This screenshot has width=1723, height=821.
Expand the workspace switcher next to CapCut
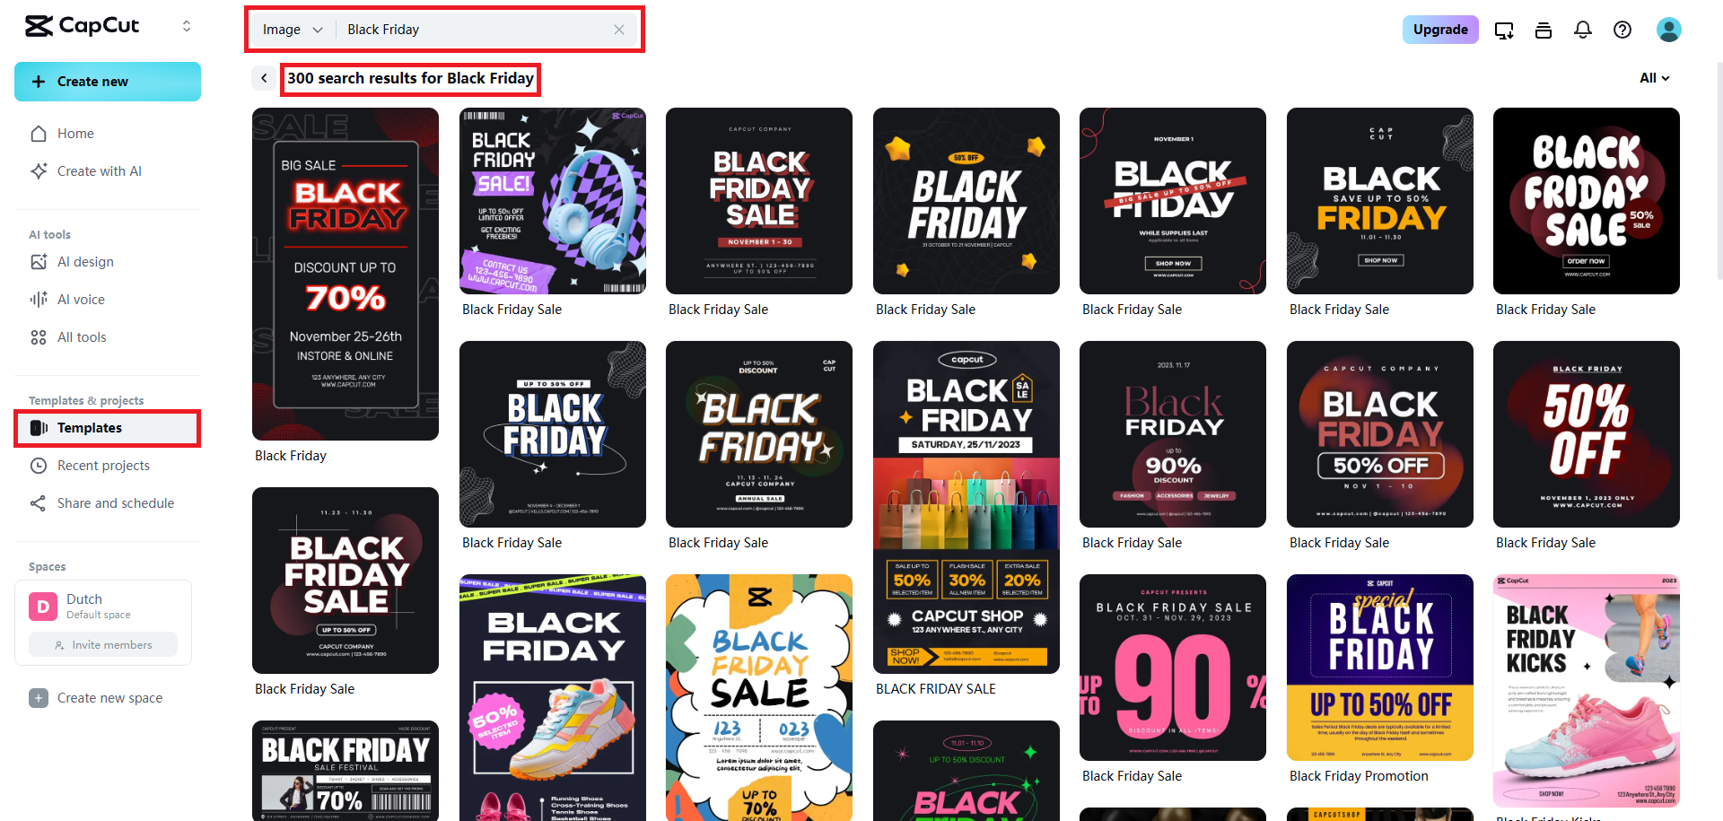tap(187, 26)
